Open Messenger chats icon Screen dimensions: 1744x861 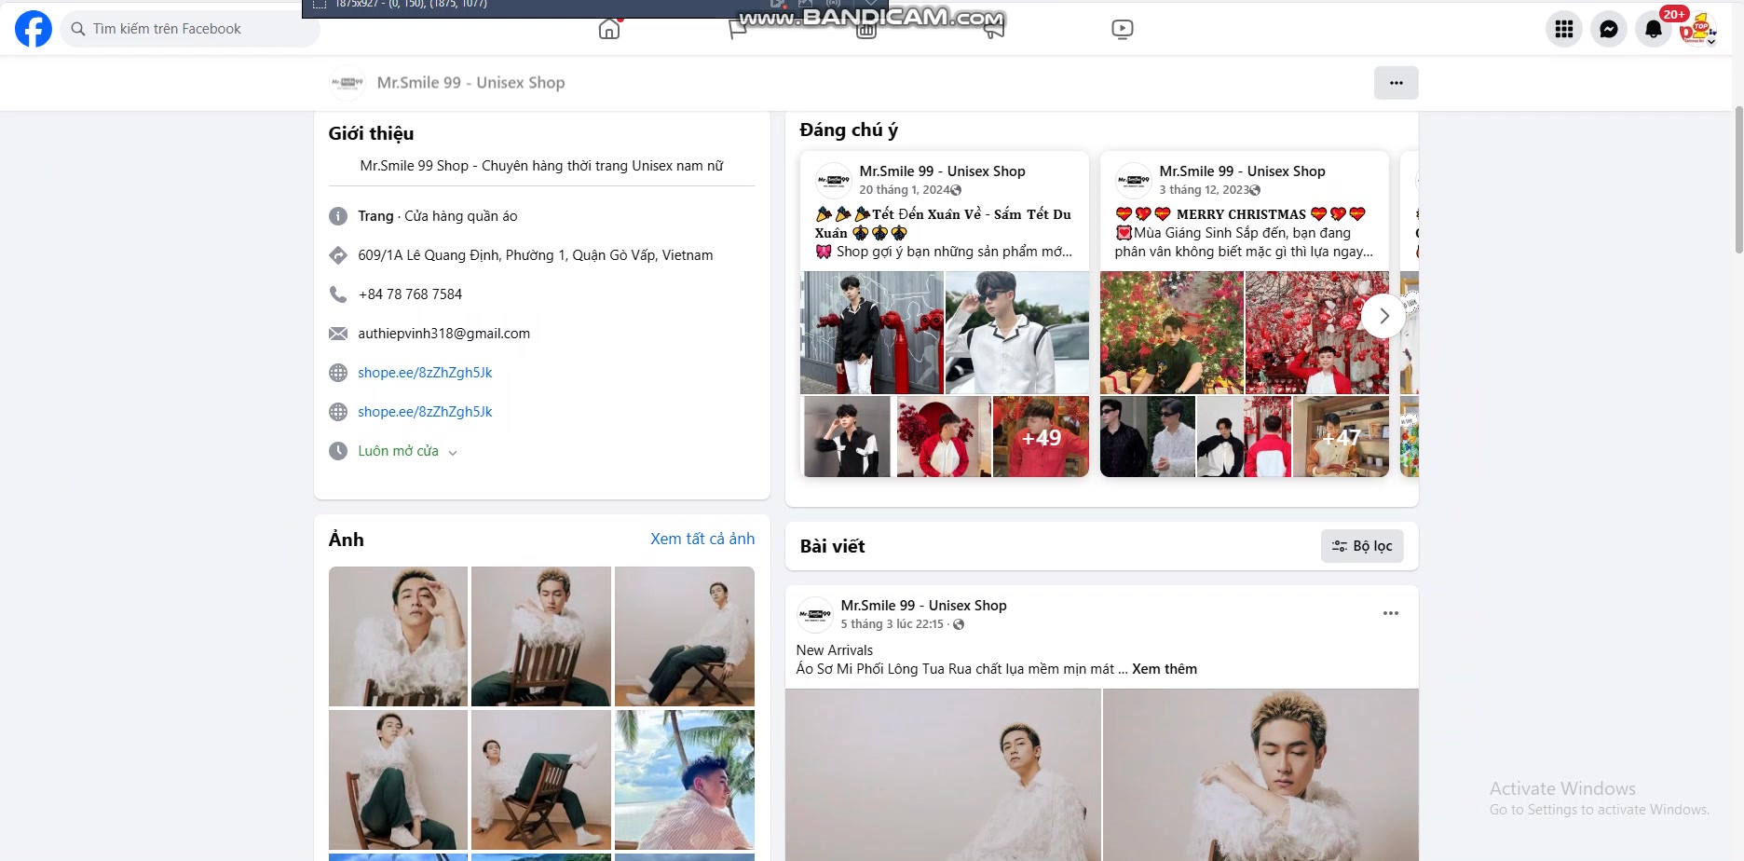click(1609, 28)
